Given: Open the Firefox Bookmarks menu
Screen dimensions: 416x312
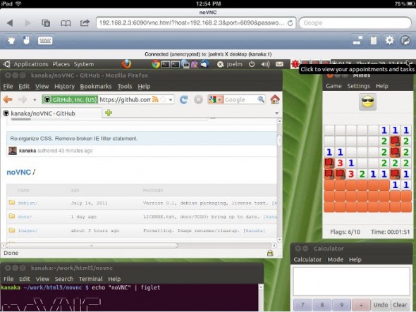Looking at the screenshot, I should [96, 87].
